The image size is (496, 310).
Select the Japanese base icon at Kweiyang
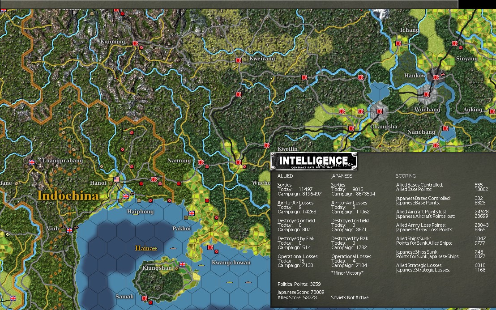coord(239,60)
